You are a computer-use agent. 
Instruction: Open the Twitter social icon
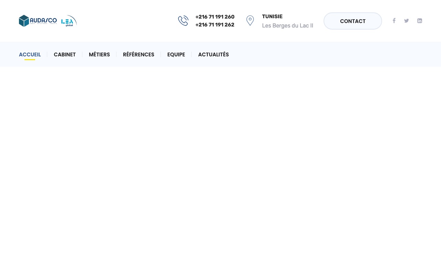(407, 21)
